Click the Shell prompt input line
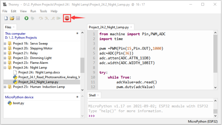This screenshot has height=125, width=222. 151,116
